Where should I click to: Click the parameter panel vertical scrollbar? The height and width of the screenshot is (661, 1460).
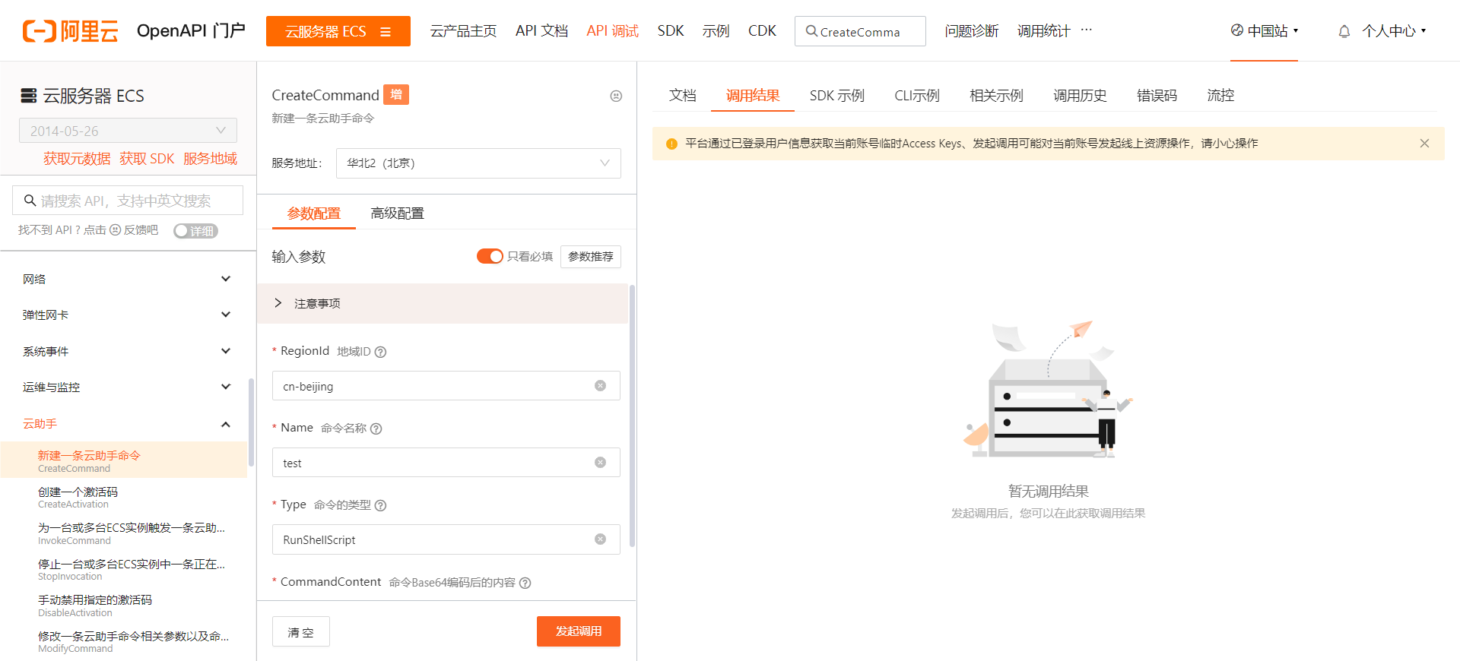632,416
